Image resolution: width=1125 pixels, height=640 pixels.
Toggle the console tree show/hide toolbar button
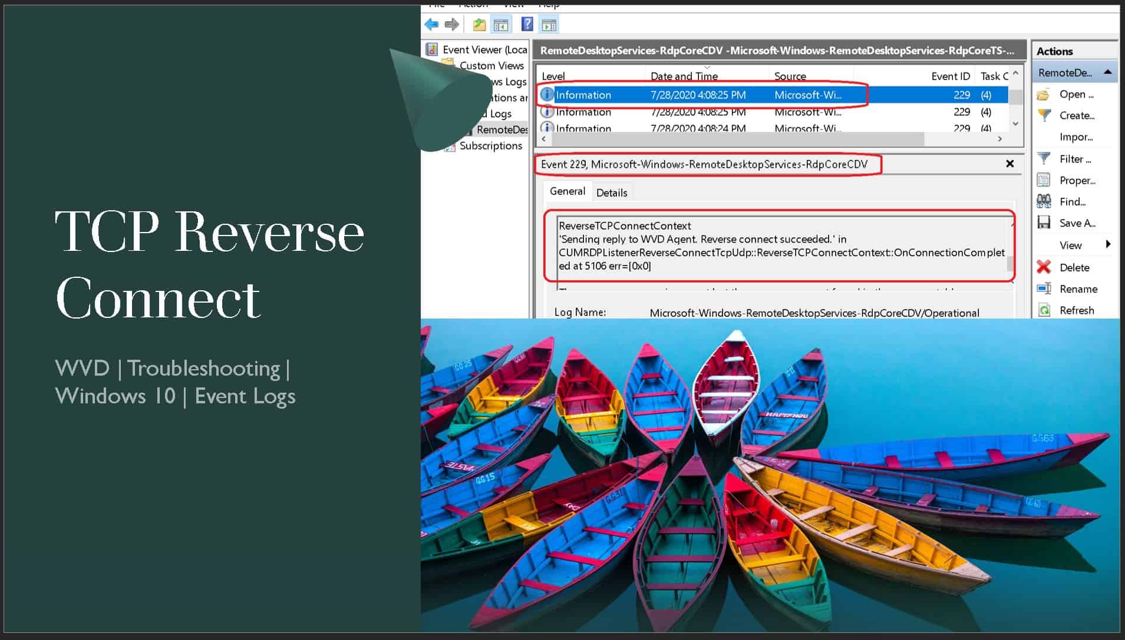[x=501, y=24]
